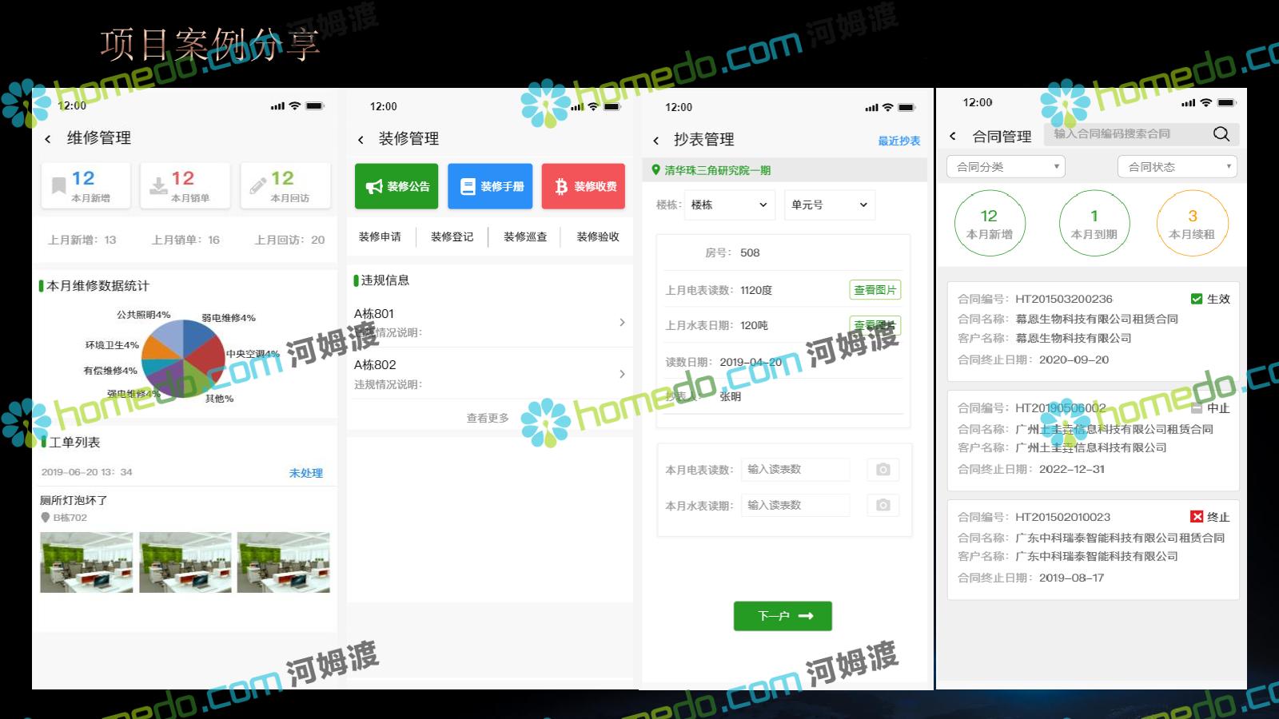
Task: Switch to the 装修验收 tab
Action: 597,237
